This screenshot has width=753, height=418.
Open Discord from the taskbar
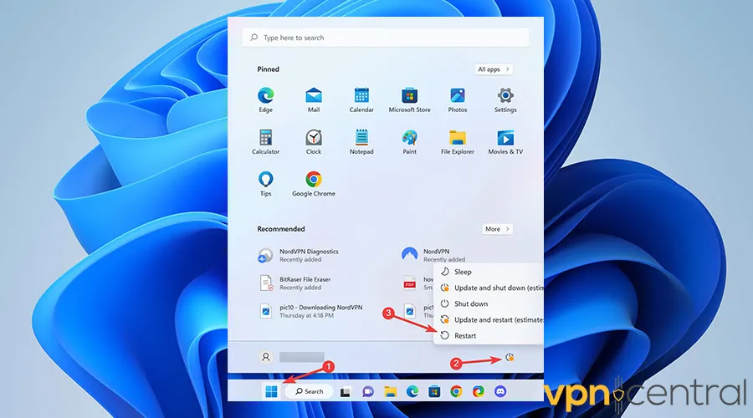click(x=500, y=391)
